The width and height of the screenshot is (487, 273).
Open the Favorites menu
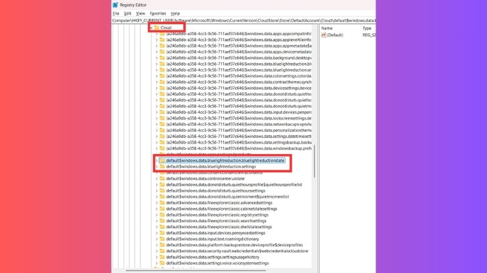pyautogui.click(x=158, y=13)
